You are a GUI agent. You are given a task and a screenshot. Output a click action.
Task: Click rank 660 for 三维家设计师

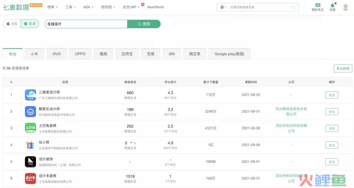pyautogui.click(x=130, y=93)
